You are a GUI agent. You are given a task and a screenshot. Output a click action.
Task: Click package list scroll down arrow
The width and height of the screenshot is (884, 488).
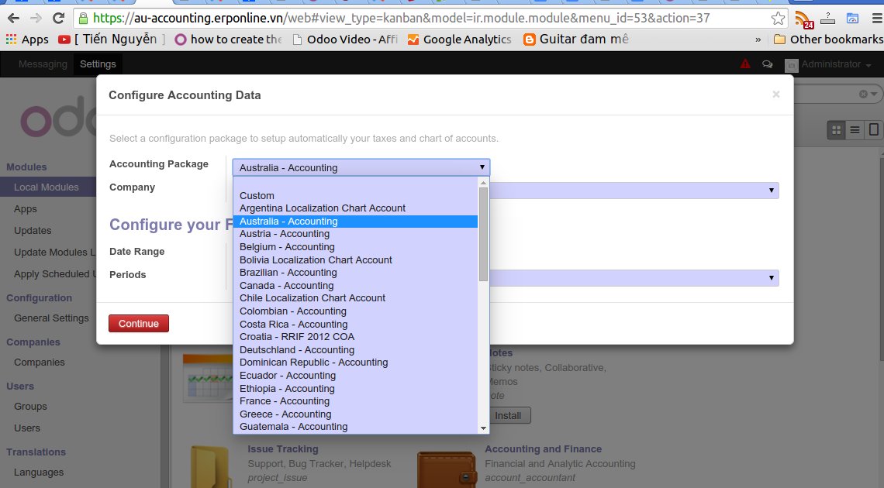(483, 428)
